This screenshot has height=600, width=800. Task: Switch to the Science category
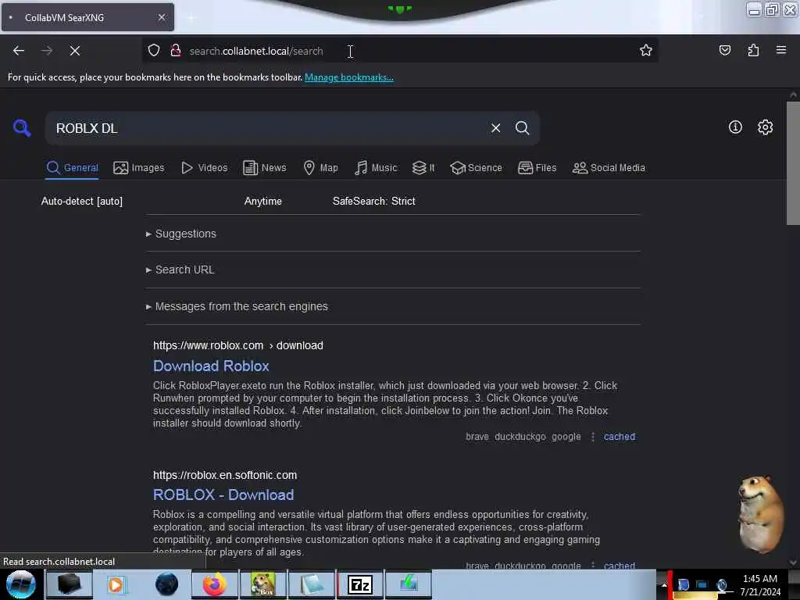click(x=477, y=168)
